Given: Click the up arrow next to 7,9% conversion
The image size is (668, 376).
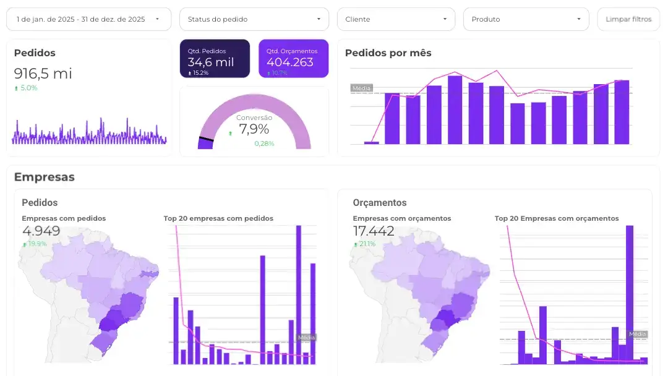Looking at the screenshot, I should pyautogui.click(x=231, y=132).
